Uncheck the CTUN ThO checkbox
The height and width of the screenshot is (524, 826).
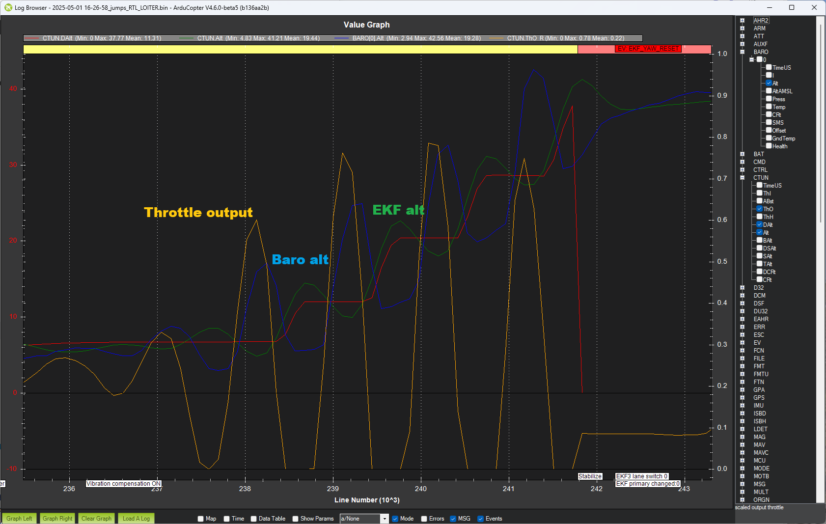tap(760, 209)
